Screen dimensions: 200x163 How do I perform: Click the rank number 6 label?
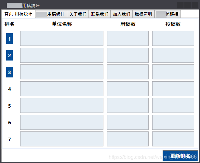click(9, 123)
